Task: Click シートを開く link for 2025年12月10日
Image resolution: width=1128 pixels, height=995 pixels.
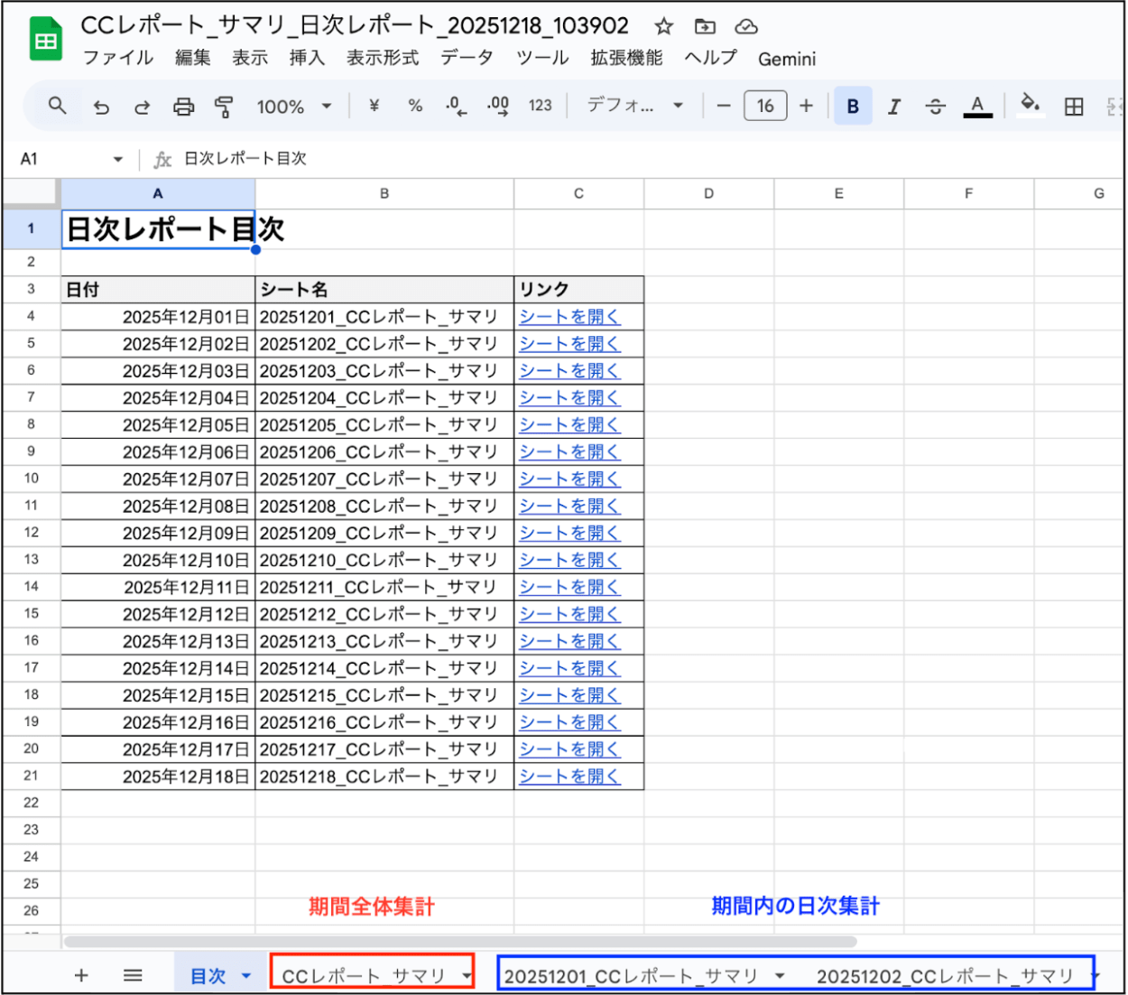Action: click(x=569, y=560)
